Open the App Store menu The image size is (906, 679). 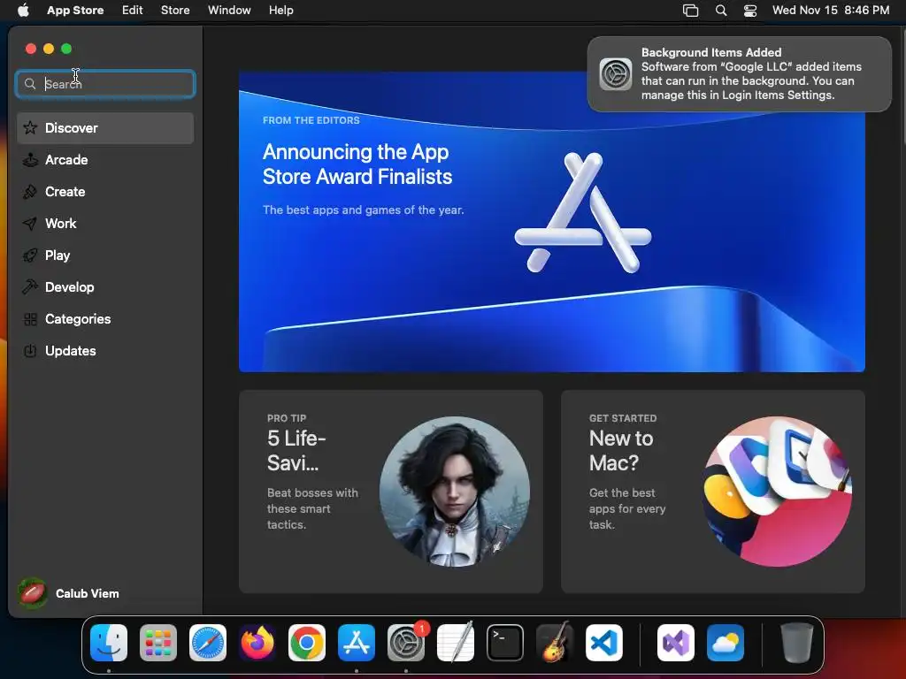(x=75, y=10)
